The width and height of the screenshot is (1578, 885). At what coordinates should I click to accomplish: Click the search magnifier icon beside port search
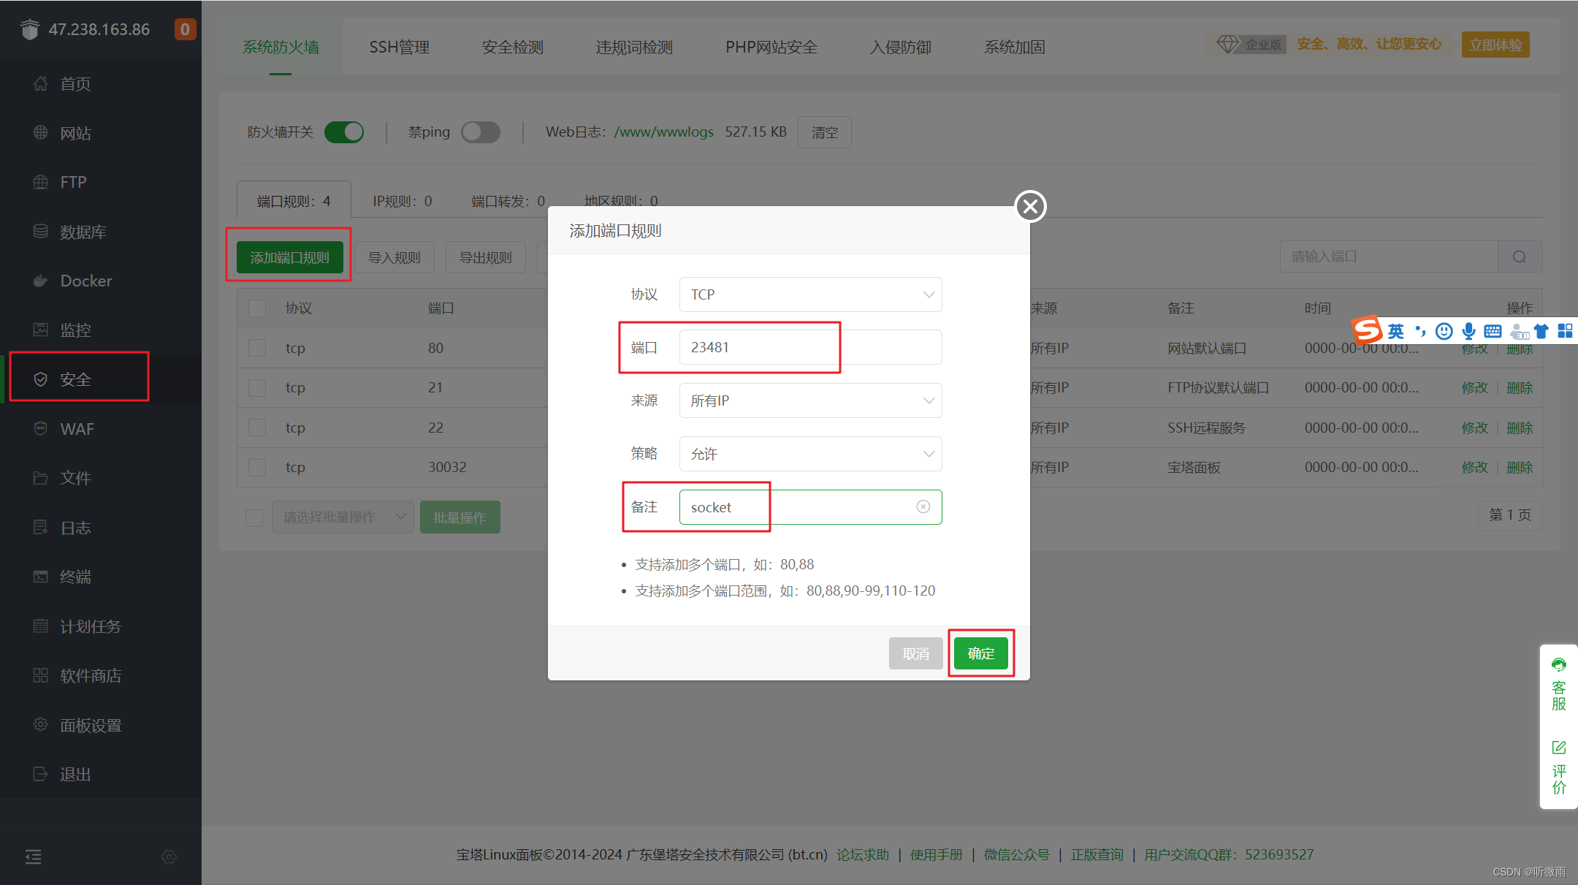coord(1520,257)
